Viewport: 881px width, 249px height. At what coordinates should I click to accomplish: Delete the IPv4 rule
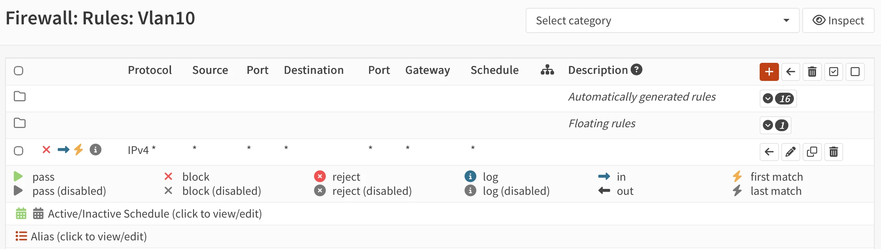coord(833,152)
